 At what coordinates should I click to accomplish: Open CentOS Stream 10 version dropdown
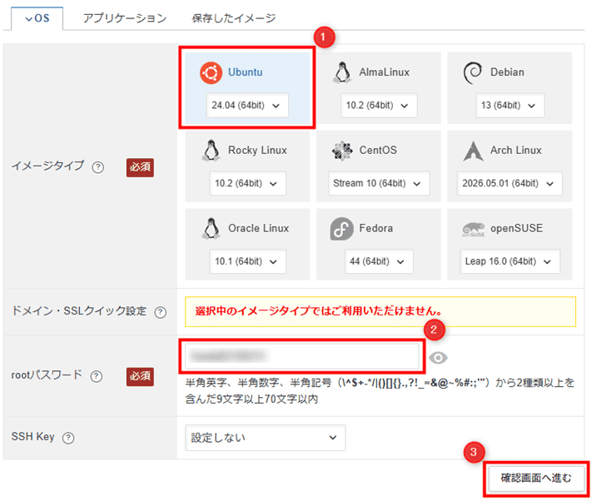pos(379,184)
